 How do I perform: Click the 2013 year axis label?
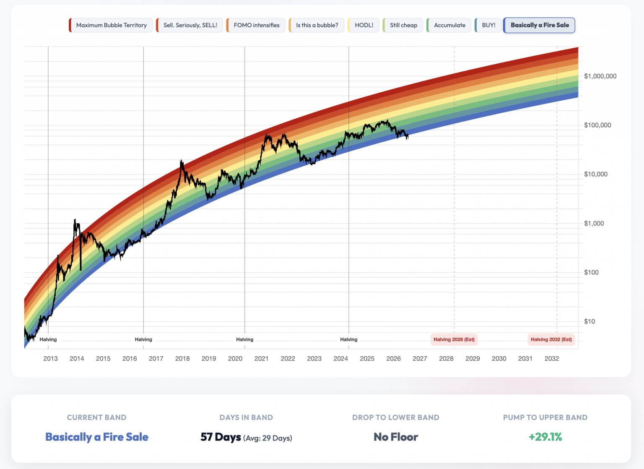[50, 358]
